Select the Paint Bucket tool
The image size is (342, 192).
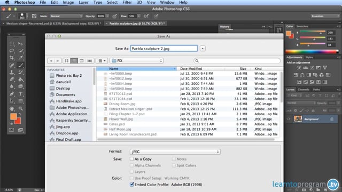[x=20, y=79]
